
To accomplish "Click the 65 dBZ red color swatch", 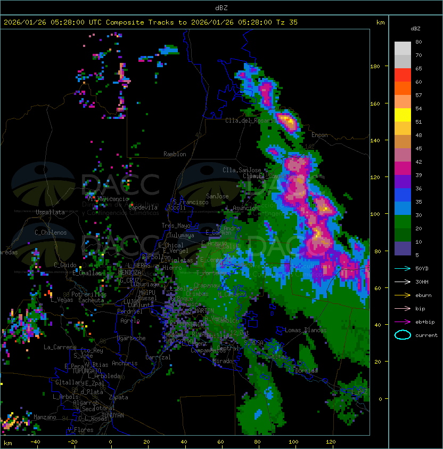I will click(403, 75).
